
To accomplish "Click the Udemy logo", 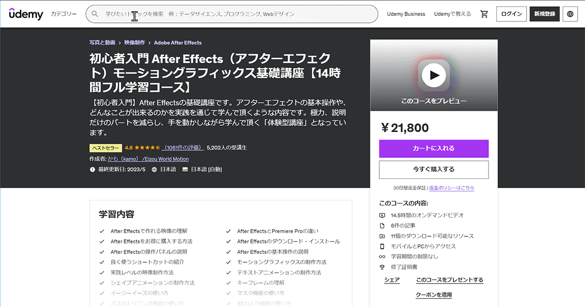I will pyautogui.click(x=26, y=14).
